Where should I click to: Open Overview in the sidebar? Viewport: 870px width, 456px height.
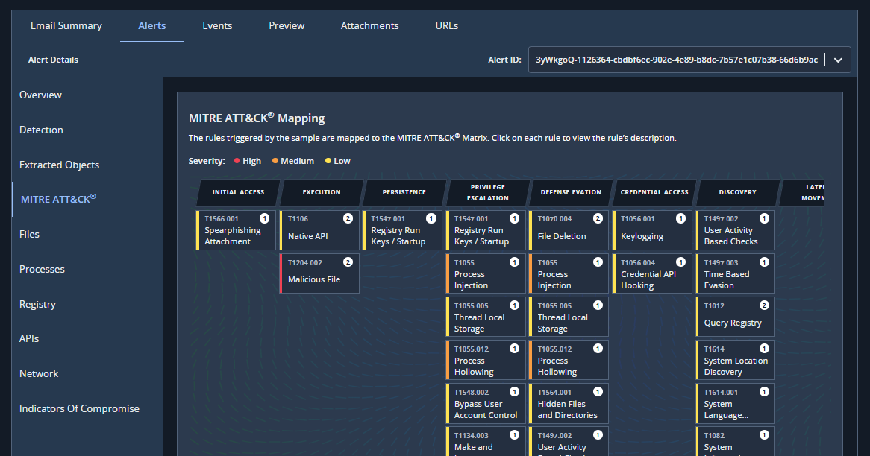tap(40, 95)
